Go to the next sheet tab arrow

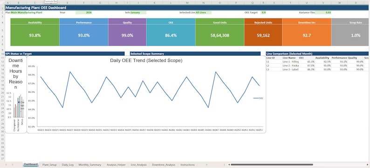(x=12, y=165)
